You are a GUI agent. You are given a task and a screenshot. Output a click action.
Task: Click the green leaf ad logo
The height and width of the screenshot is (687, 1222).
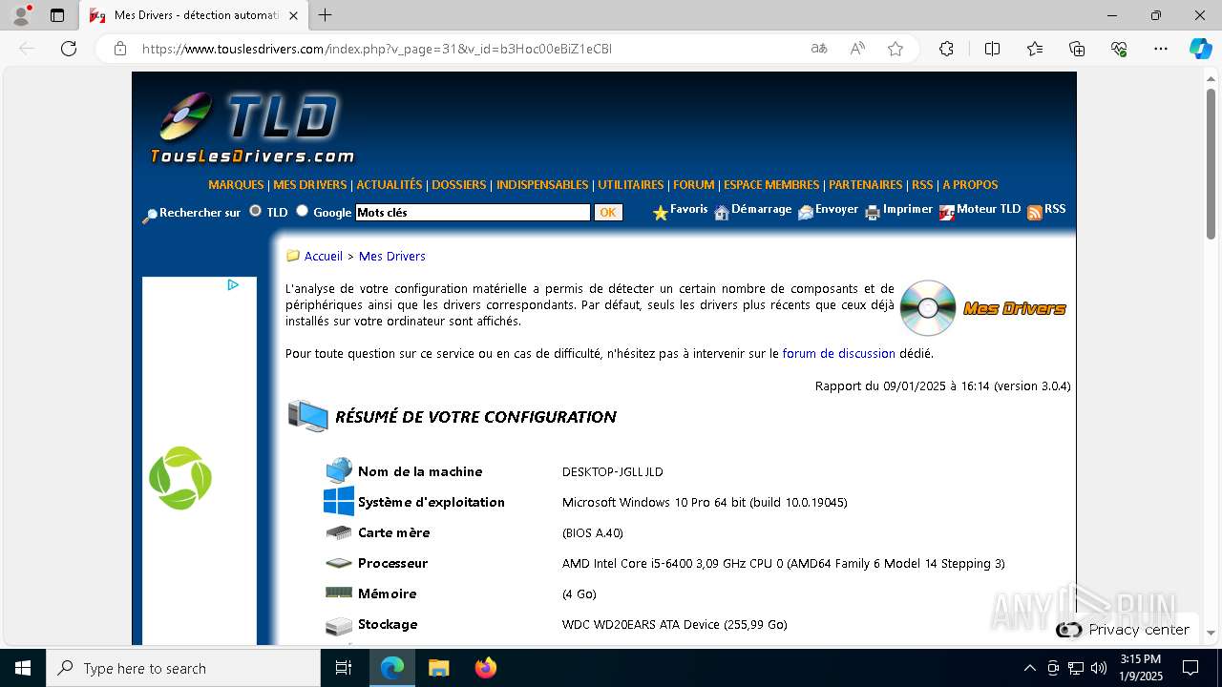click(x=180, y=478)
